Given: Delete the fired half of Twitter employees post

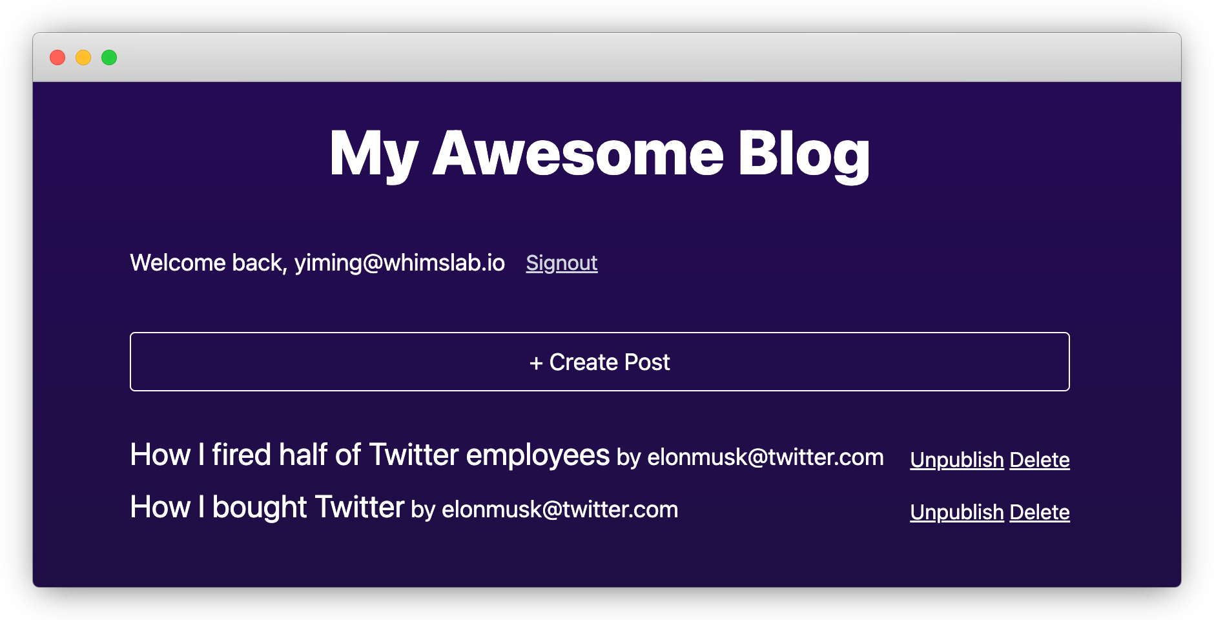Looking at the screenshot, I should (x=1039, y=460).
